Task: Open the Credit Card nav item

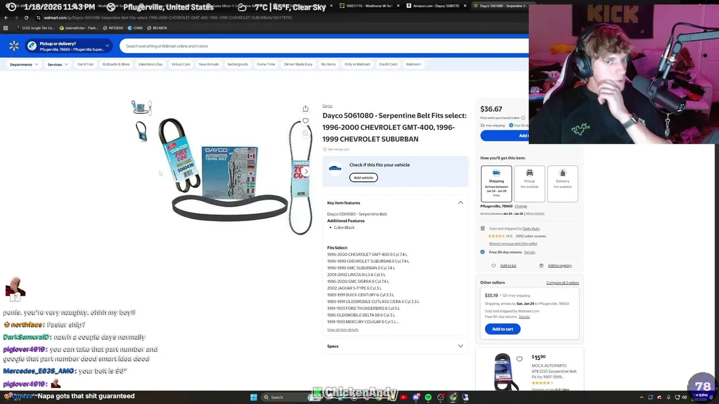Action: click(x=388, y=64)
